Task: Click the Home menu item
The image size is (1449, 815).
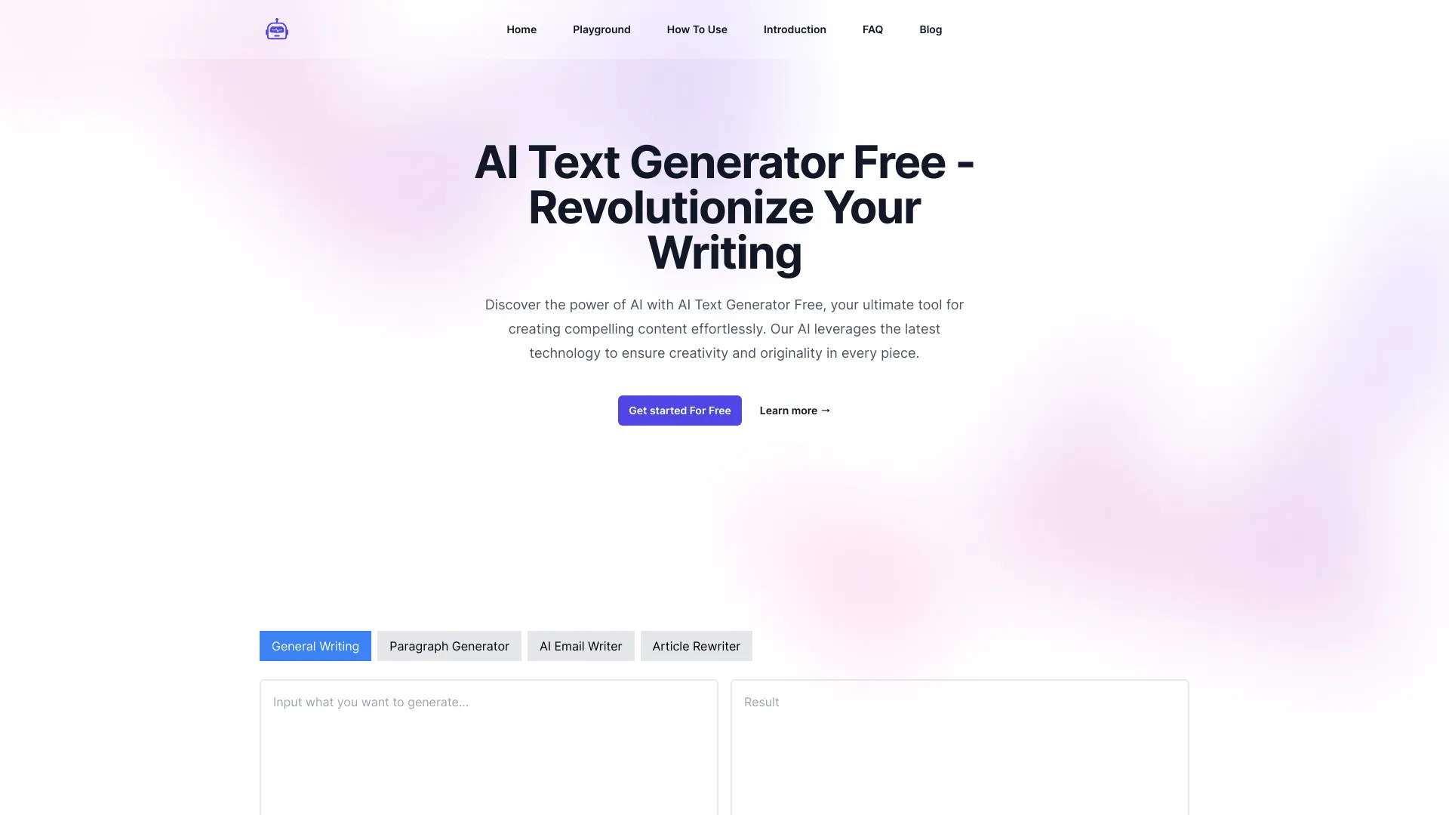Action: (521, 30)
